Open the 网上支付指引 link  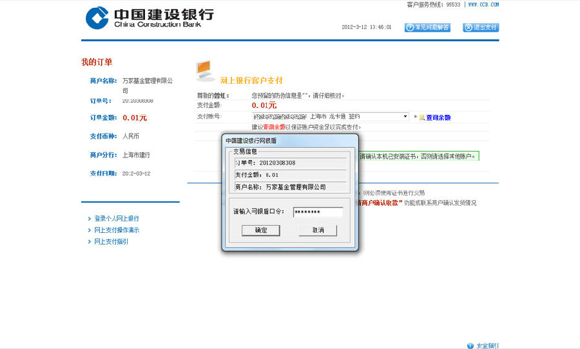[x=111, y=242]
